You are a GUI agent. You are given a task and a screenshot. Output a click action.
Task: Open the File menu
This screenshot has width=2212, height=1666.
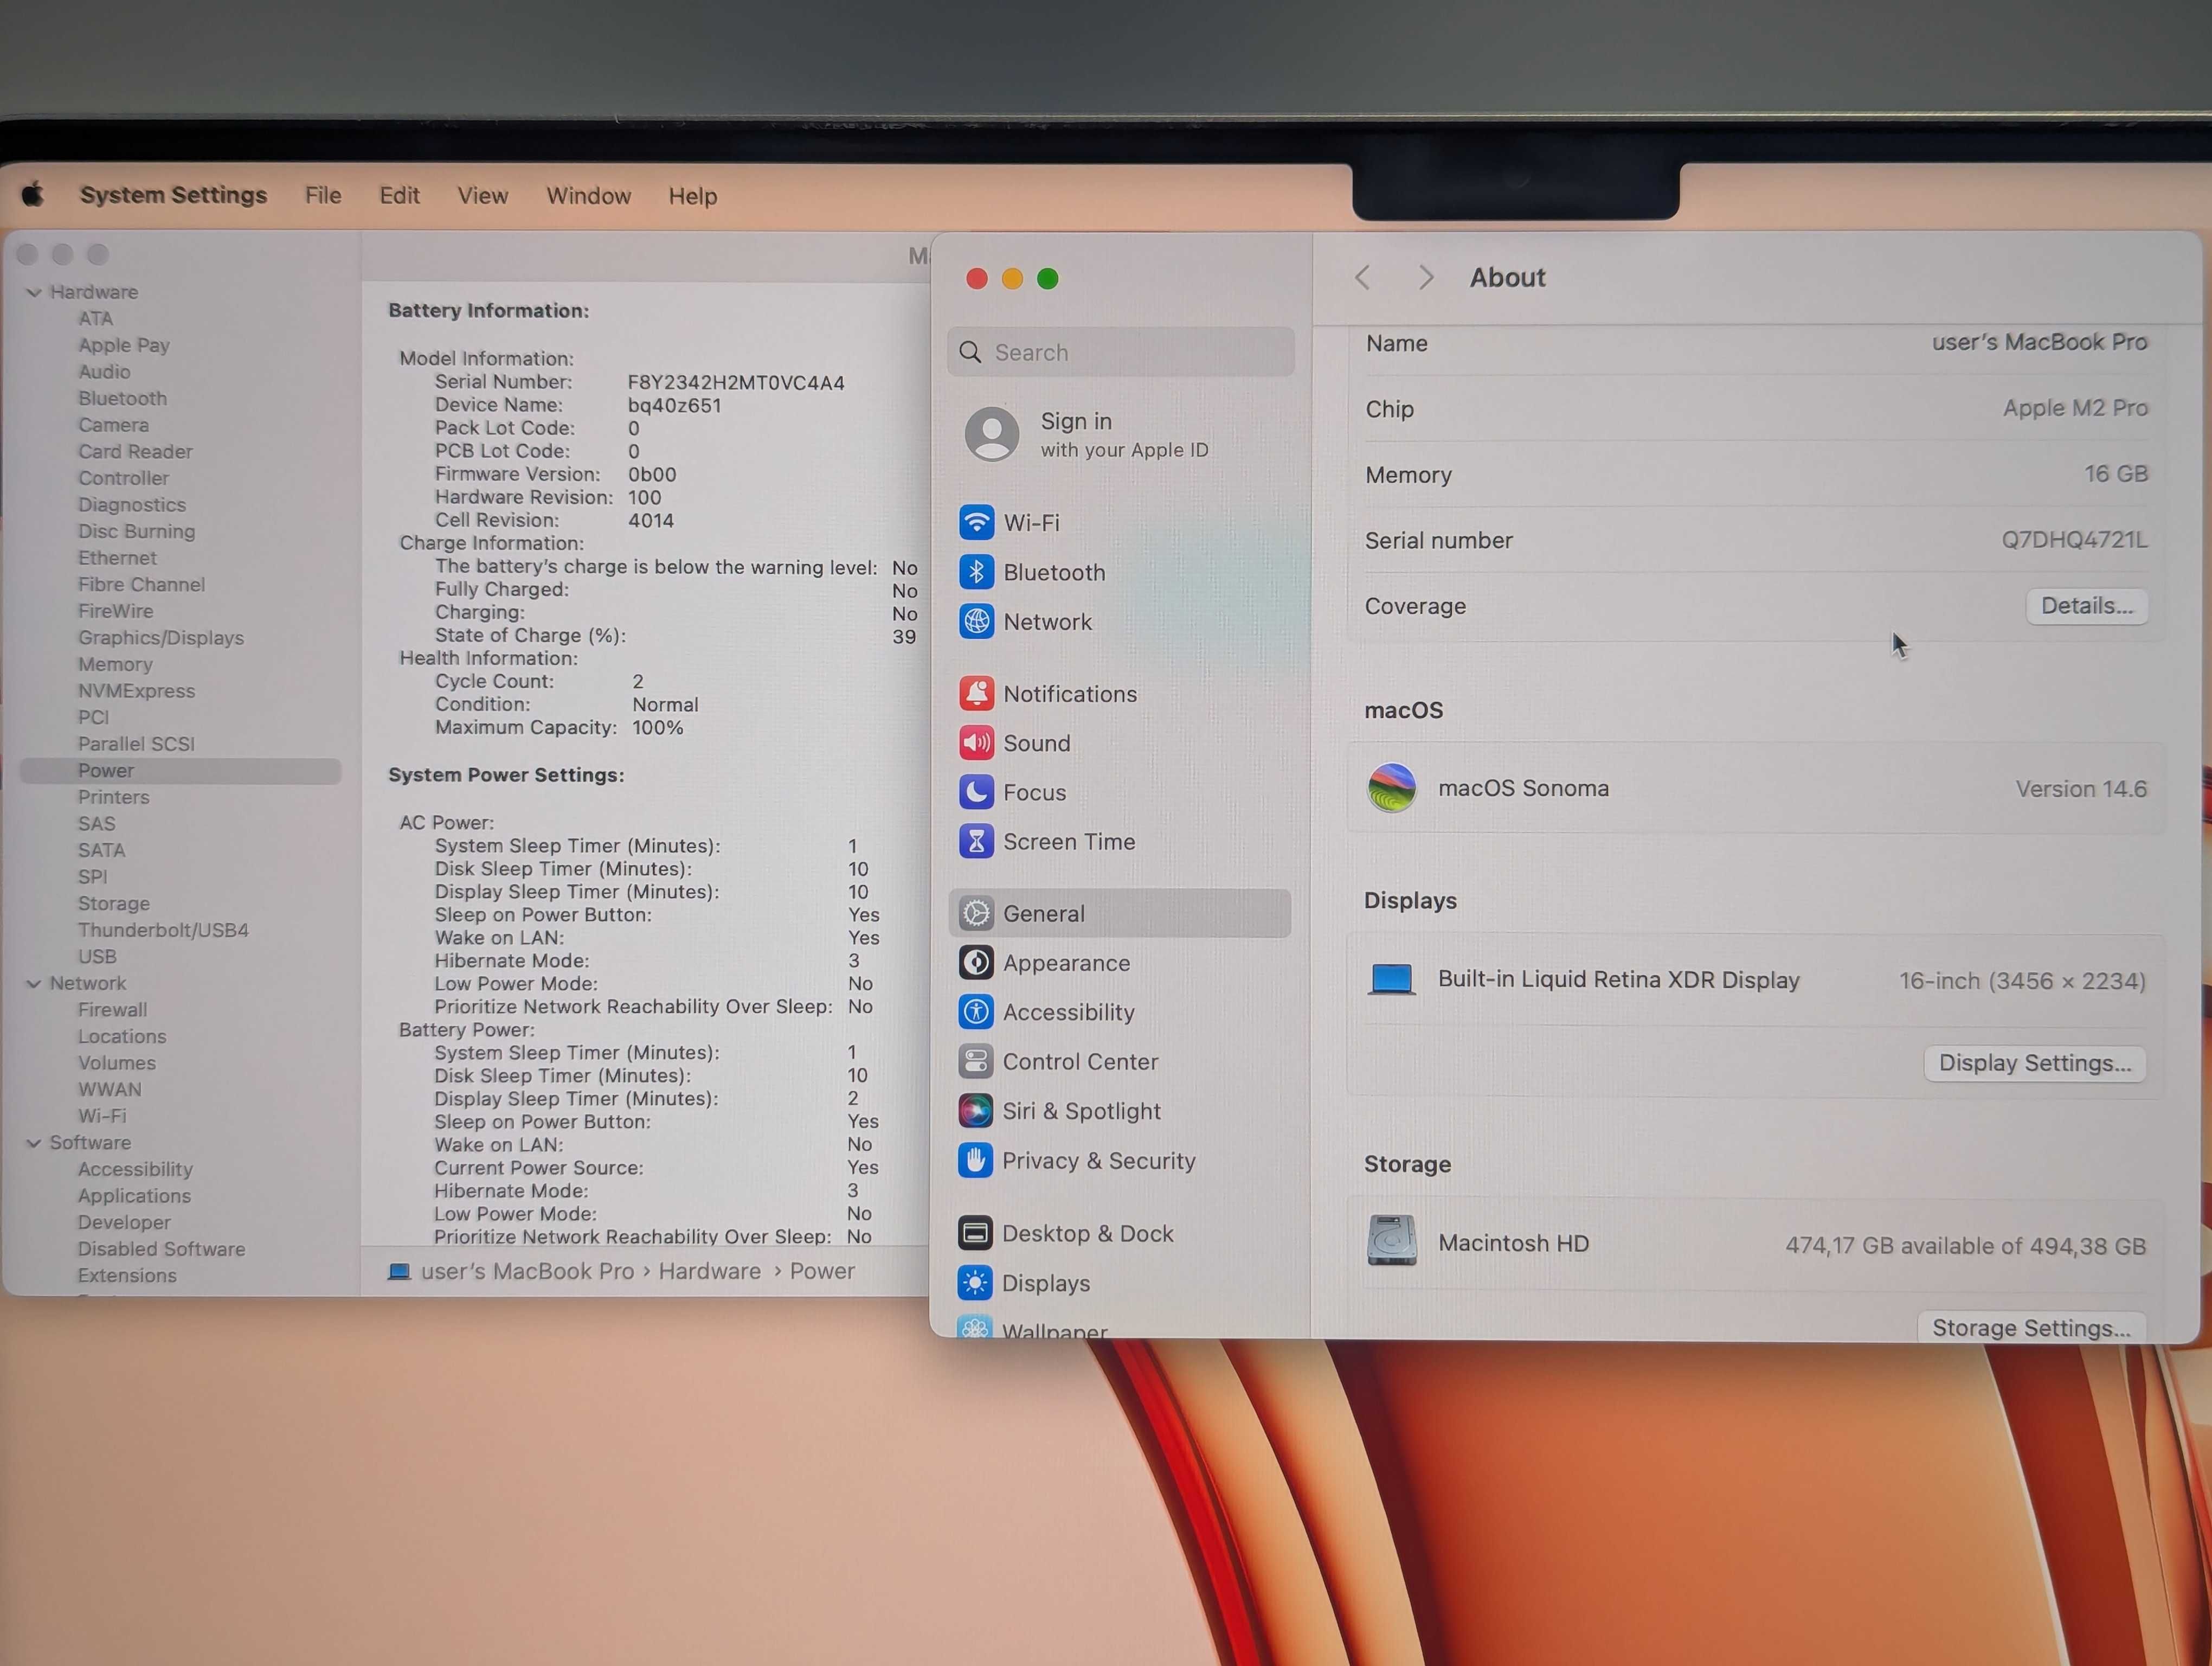coord(323,195)
